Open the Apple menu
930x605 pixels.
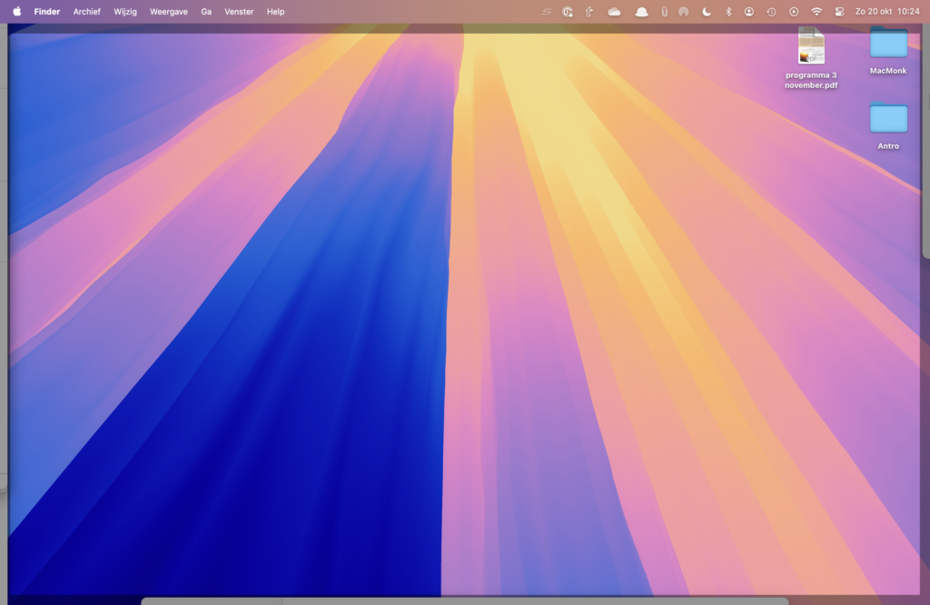pos(16,12)
